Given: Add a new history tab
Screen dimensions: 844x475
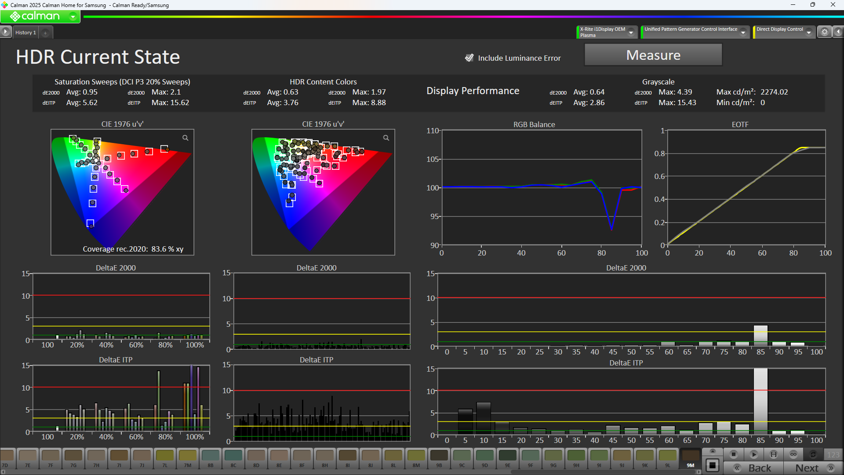Looking at the screenshot, I should tap(45, 33).
